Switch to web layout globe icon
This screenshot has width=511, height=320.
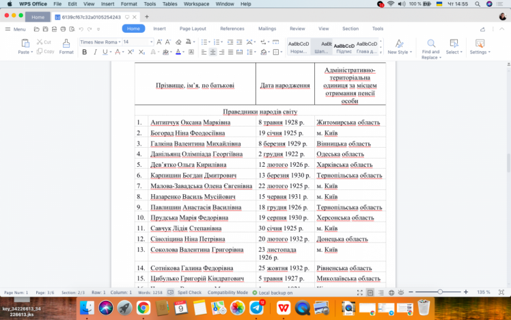click(391, 293)
